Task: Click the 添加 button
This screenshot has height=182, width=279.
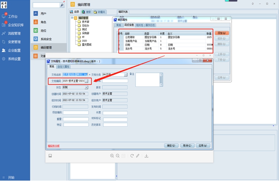Action: pos(222,33)
